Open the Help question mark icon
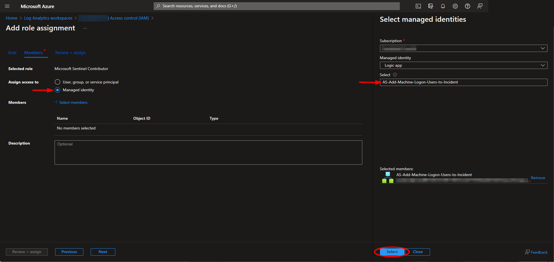Image resolution: width=554 pixels, height=262 pixels. [x=468, y=6]
